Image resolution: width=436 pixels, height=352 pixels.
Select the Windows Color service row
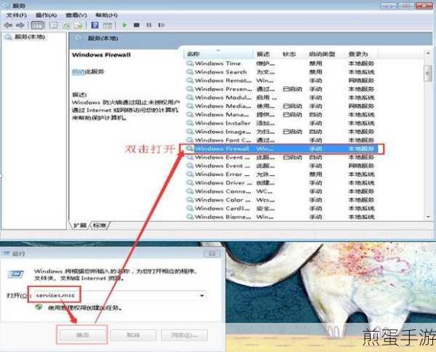[280, 200]
